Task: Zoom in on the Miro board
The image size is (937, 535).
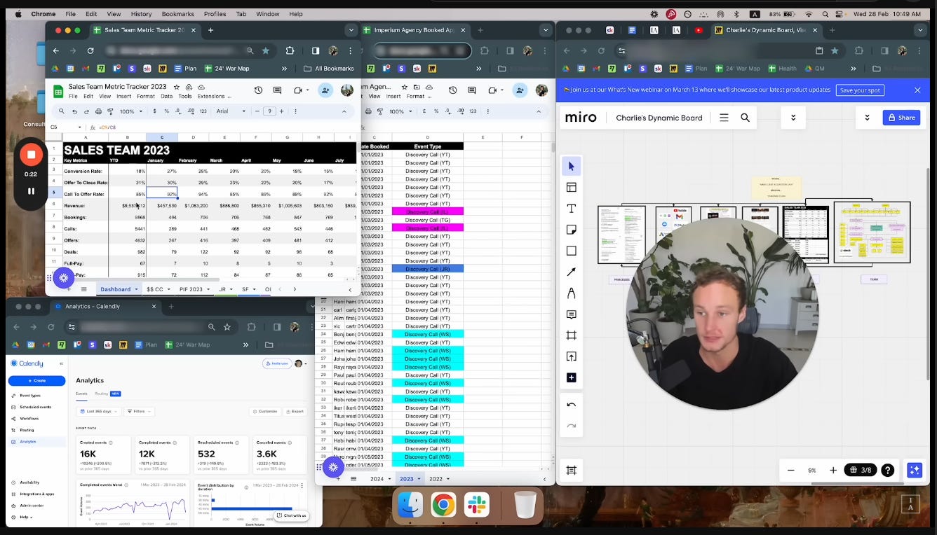Action: click(x=833, y=471)
